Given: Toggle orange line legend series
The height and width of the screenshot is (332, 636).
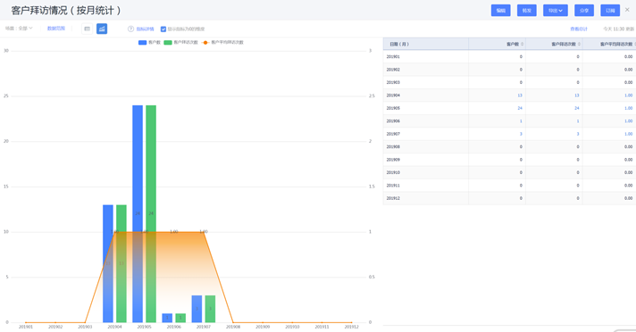Looking at the screenshot, I should pos(222,42).
